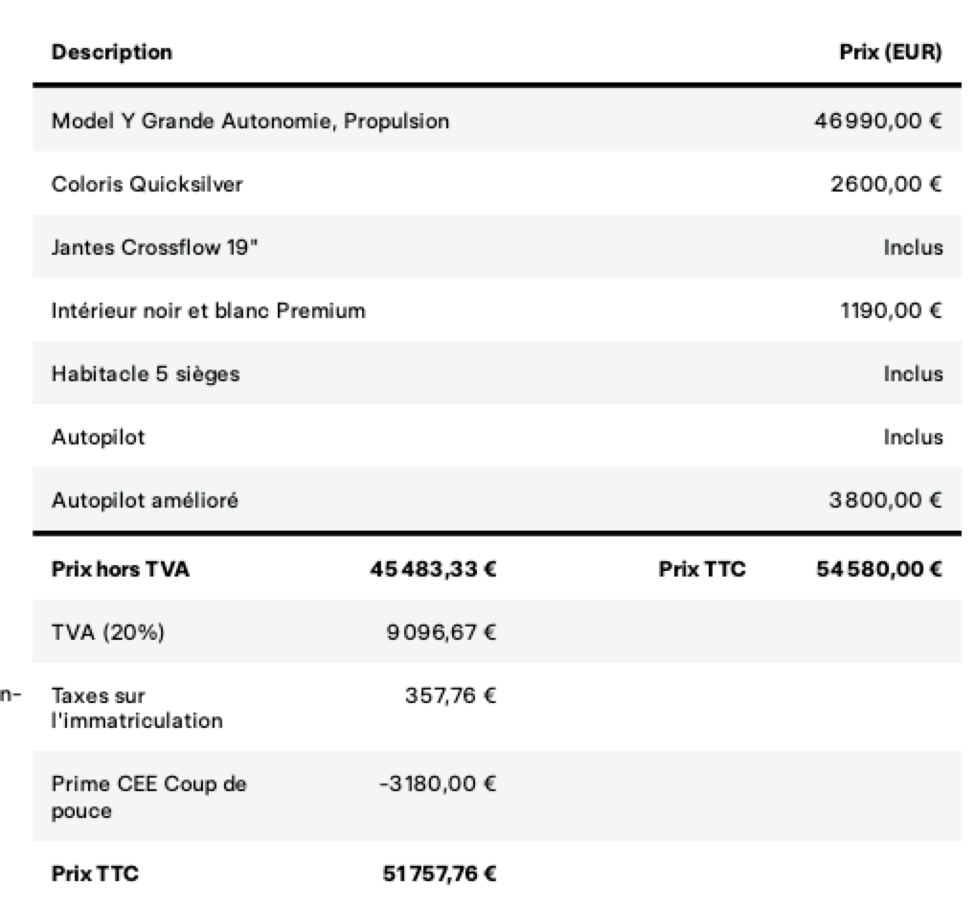This screenshot has width=975, height=908.
Task: Click Prime CEE Coup de pouce
Action: [148, 797]
